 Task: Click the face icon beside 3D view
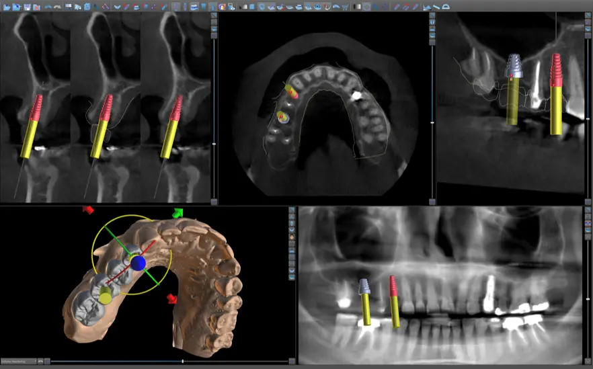point(292,237)
